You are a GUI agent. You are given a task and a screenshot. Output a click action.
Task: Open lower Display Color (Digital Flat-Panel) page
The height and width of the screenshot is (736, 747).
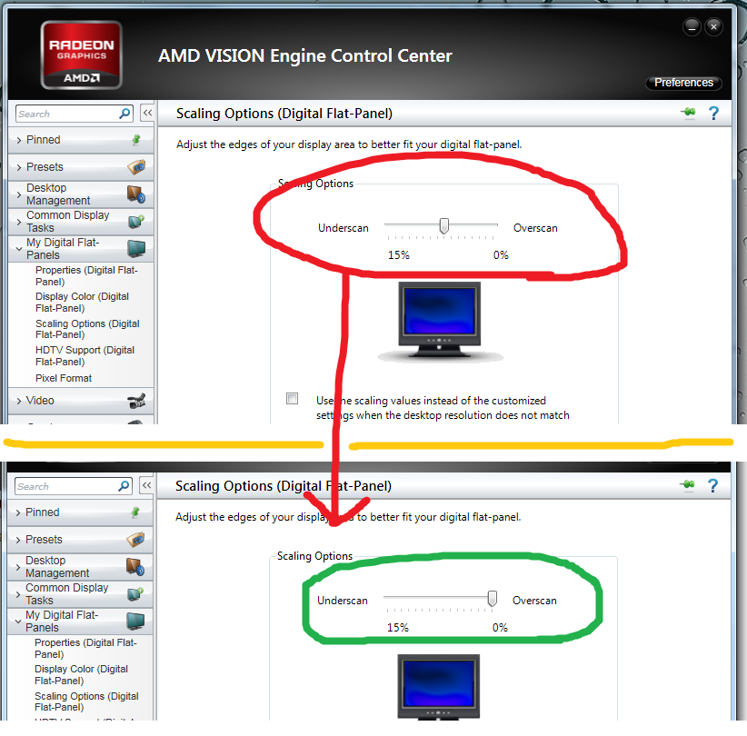81,675
